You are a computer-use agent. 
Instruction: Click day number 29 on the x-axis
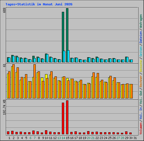tap(127, 138)
